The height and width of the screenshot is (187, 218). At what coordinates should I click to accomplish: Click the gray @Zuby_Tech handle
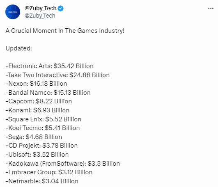(x=40, y=16)
